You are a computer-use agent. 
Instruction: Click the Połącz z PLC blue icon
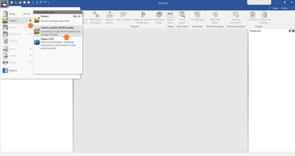[x=37, y=42]
